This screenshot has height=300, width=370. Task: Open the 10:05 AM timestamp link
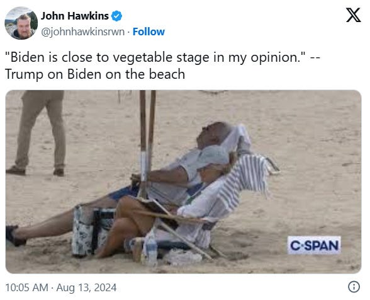[x=26, y=287]
